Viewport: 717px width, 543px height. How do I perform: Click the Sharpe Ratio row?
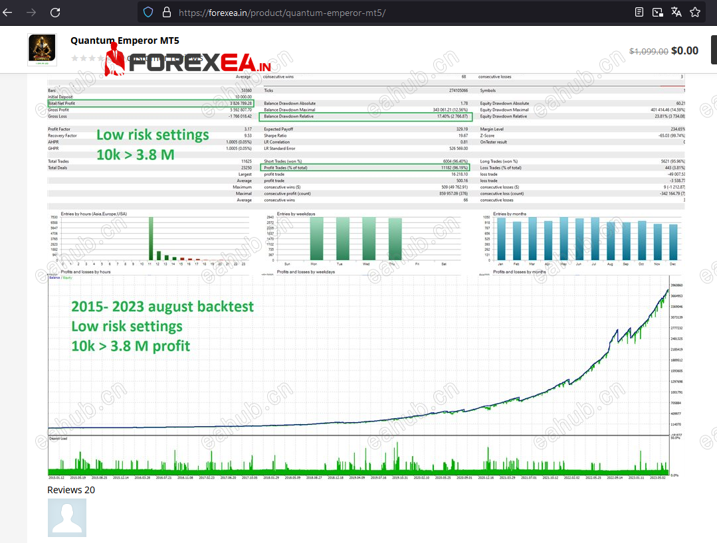pyautogui.click(x=366, y=135)
